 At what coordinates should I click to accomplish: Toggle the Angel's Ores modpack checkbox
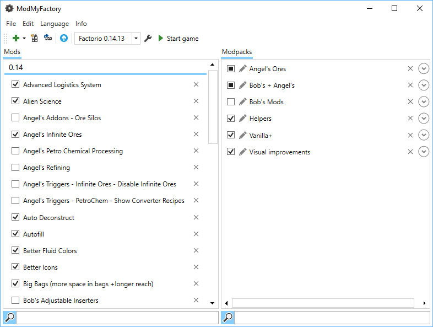point(231,68)
